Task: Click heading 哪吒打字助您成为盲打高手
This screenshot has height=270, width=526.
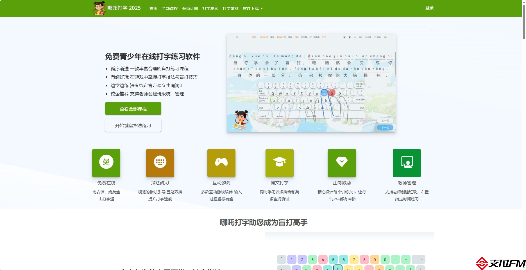Action: coord(264,223)
